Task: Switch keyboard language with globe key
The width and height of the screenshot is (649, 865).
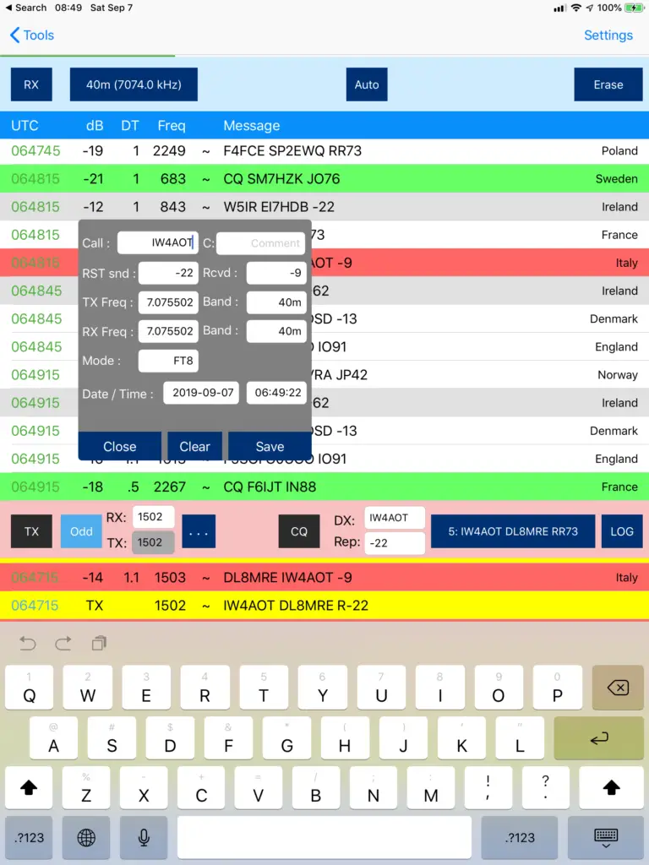Action: 86,837
